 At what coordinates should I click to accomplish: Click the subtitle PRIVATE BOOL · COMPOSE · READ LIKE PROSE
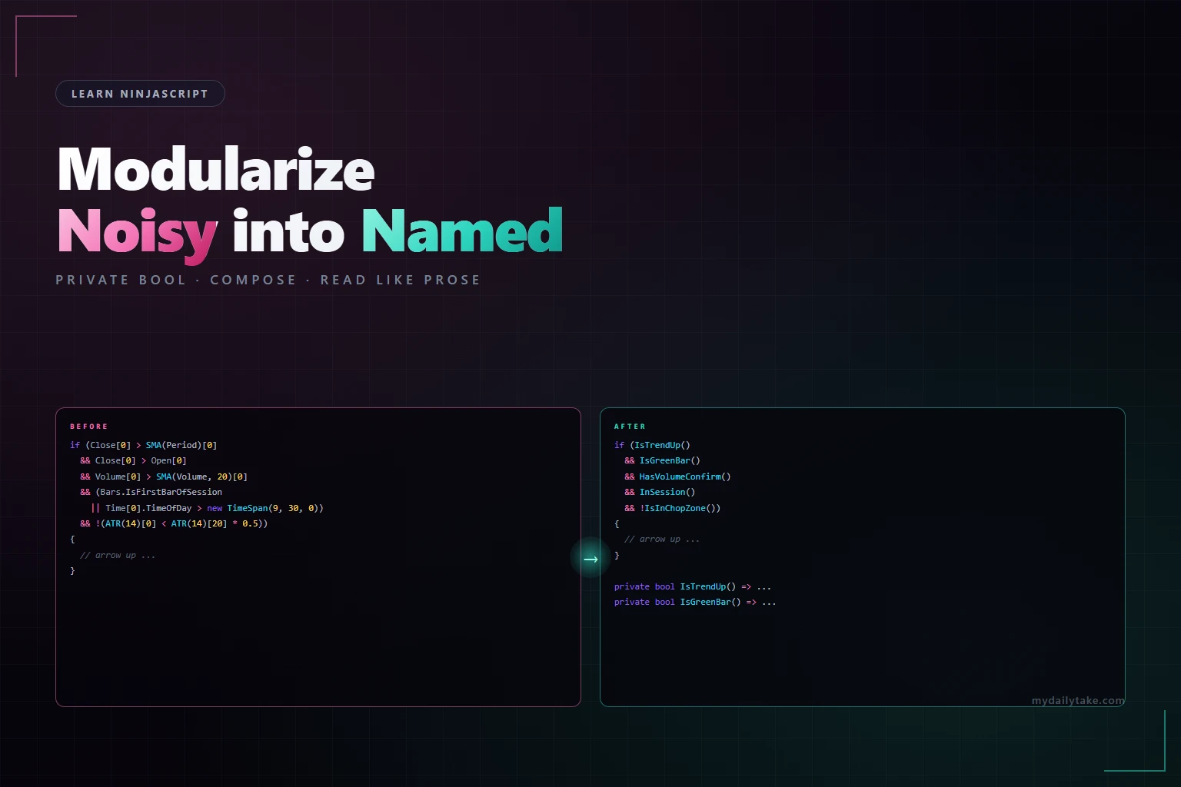[268, 280]
